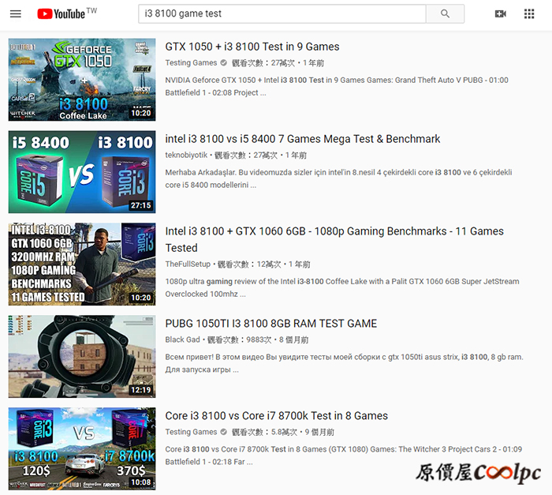
Task: Click the 9883 view count text on PUBG result
Action: (240, 339)
